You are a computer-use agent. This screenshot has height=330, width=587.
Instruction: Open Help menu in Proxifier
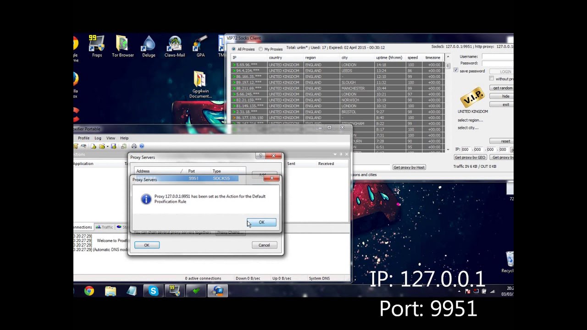124,138
